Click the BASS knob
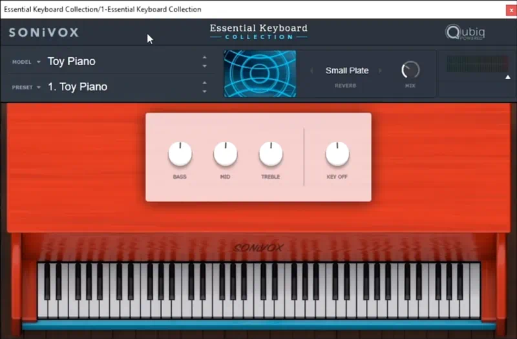This screenshot has width=517, height=339. (180, 154)
